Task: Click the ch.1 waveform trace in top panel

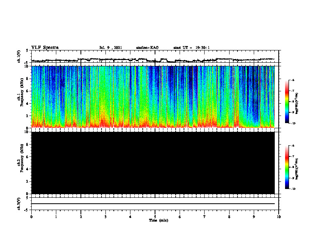Action: coord(153,60)
